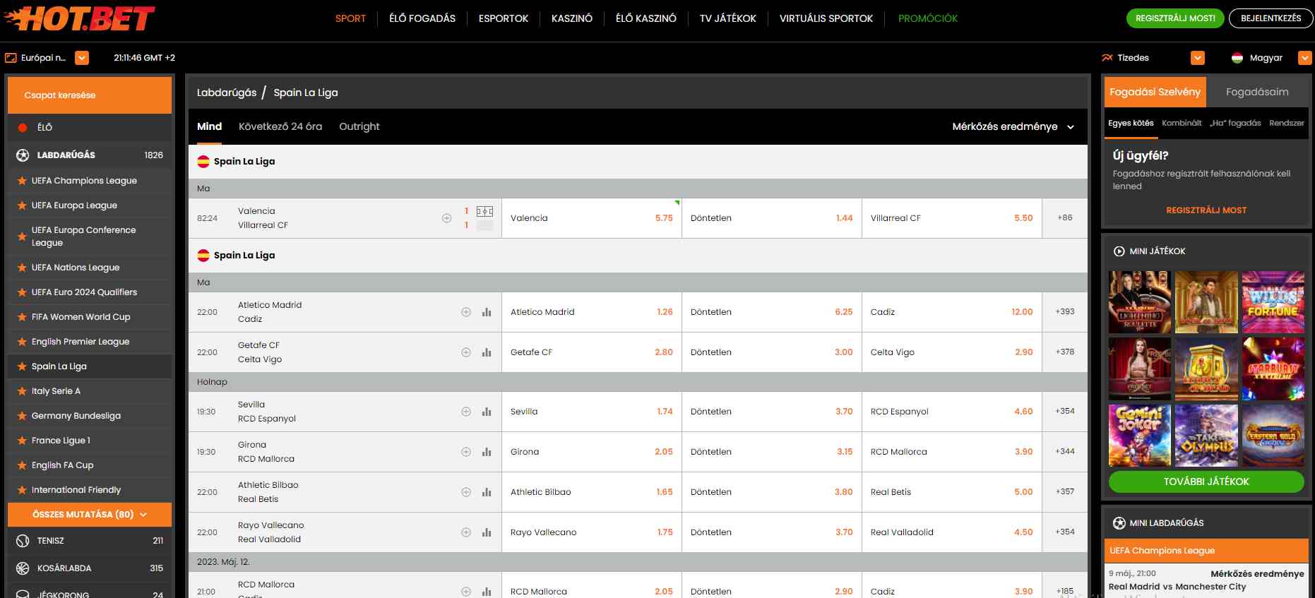This screenshot has height=598, width=1315.
Task: Expand more markets +86 for Valencia match
Action: 1065,218
